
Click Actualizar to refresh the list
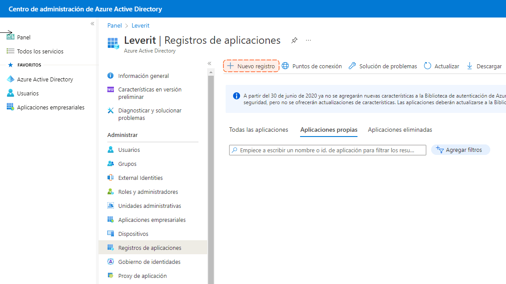click(x=442, y=66)
